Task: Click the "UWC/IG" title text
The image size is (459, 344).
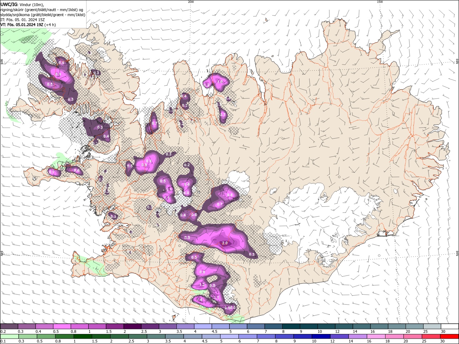Action: pos(9,4)
